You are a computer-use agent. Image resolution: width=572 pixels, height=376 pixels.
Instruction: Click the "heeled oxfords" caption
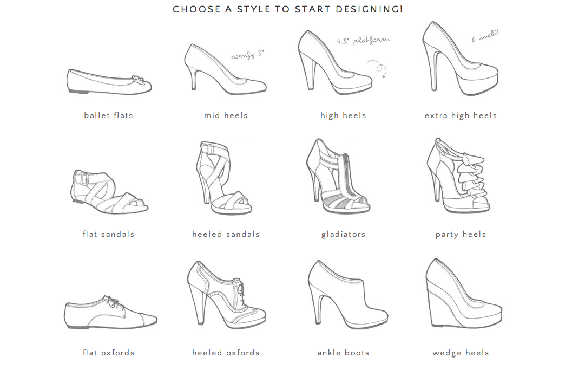(x=226, y=353)
